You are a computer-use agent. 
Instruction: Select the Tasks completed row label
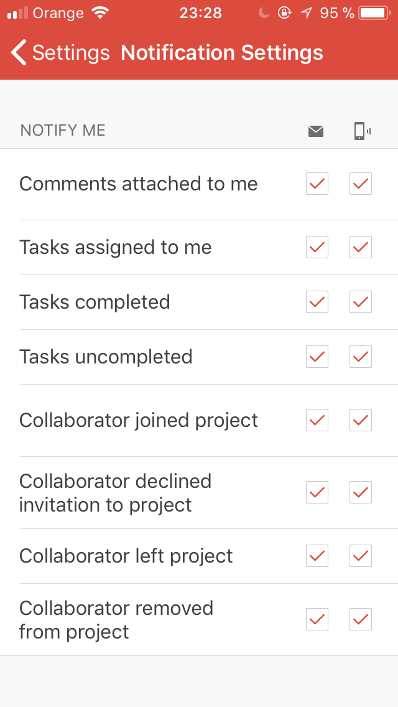95,302
